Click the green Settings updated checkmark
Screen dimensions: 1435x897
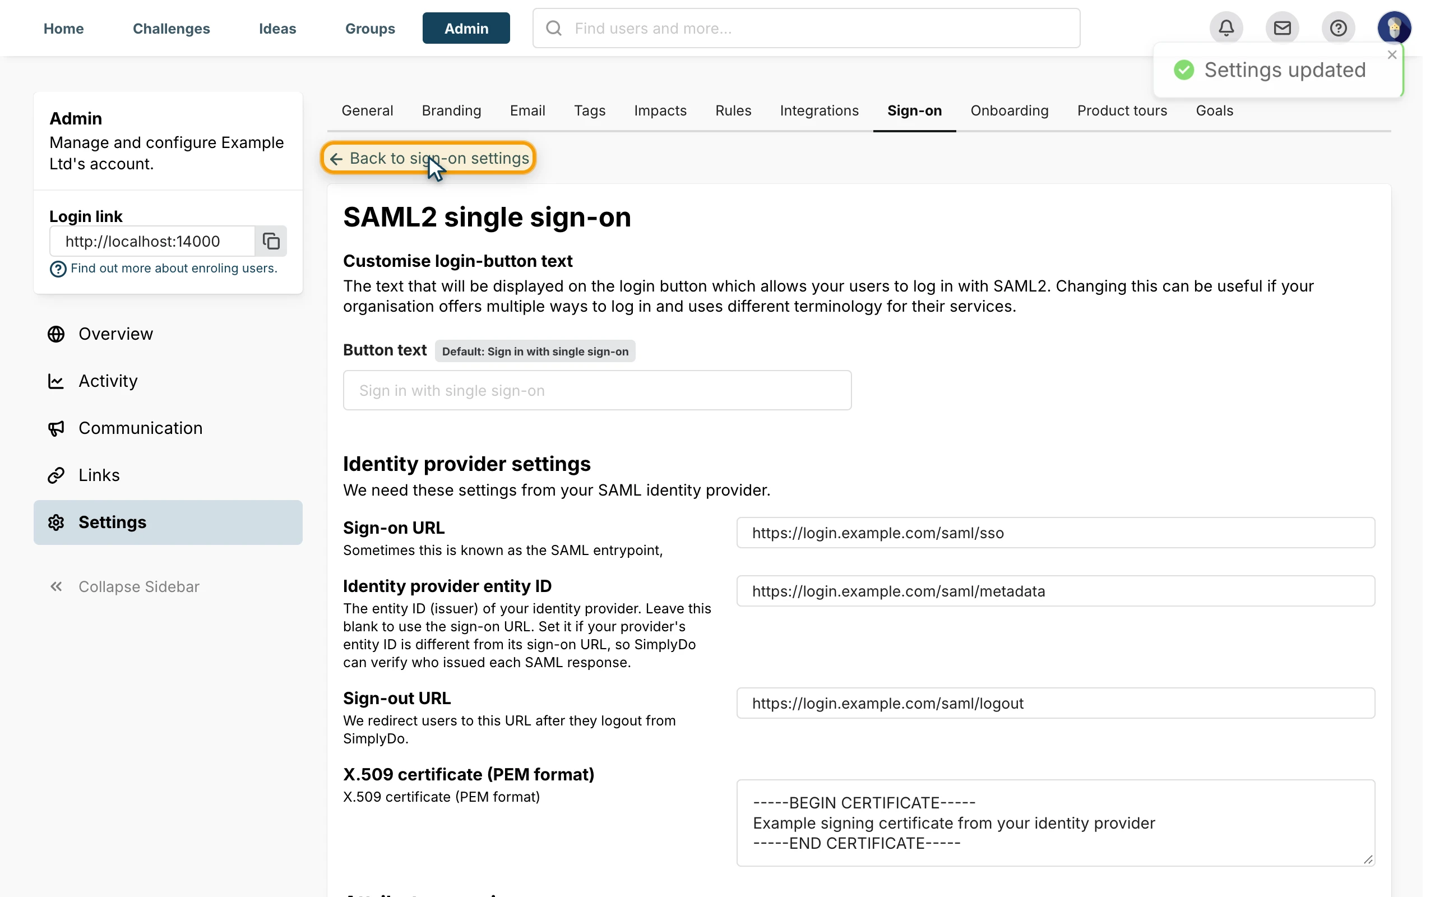tap(1184, 70)
